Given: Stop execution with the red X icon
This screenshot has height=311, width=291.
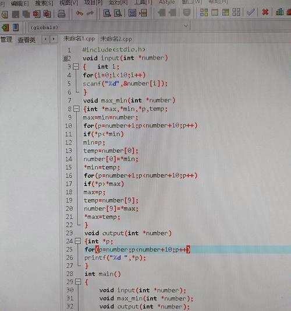Looking at the screenshot, I should pos(265,12).
